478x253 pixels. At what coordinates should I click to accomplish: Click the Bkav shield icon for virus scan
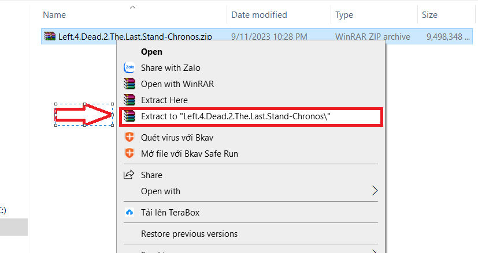click(129, 137)
